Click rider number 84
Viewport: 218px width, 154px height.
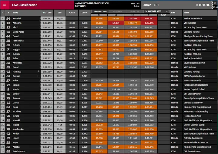[x=8, y=18]
